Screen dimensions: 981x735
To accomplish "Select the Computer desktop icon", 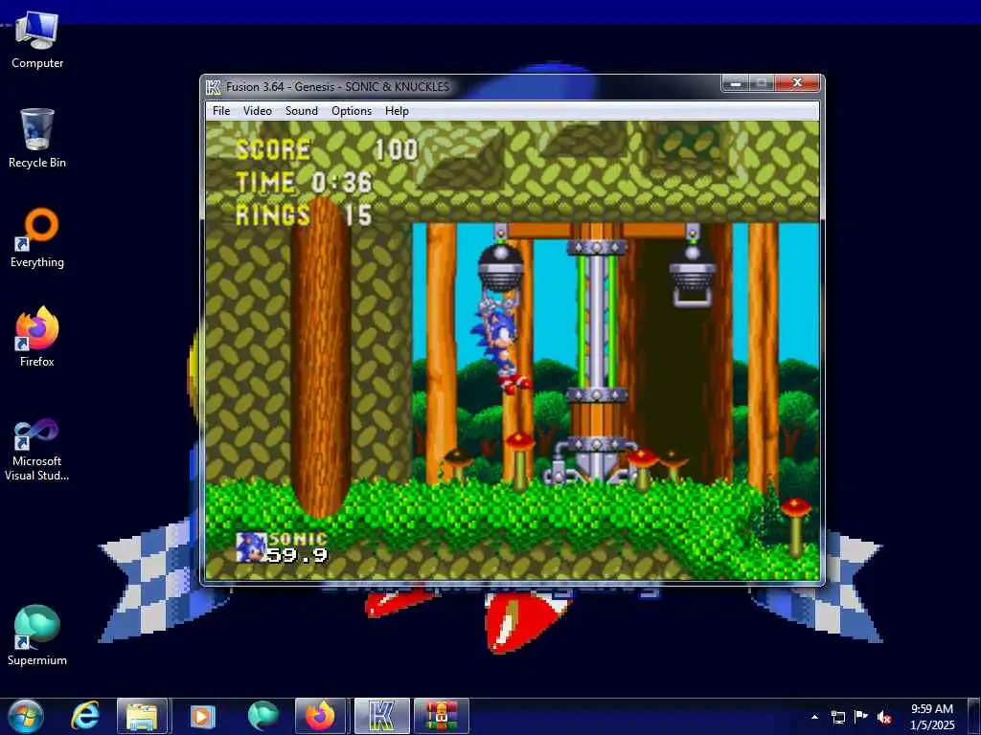I will click(x=37, y=40).
